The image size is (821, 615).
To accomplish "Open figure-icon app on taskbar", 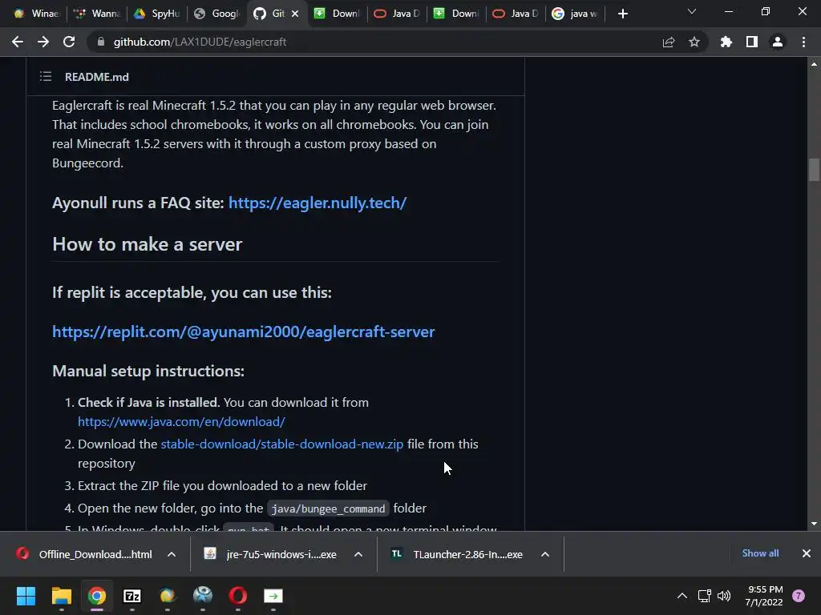I will [x=203, y=596].
